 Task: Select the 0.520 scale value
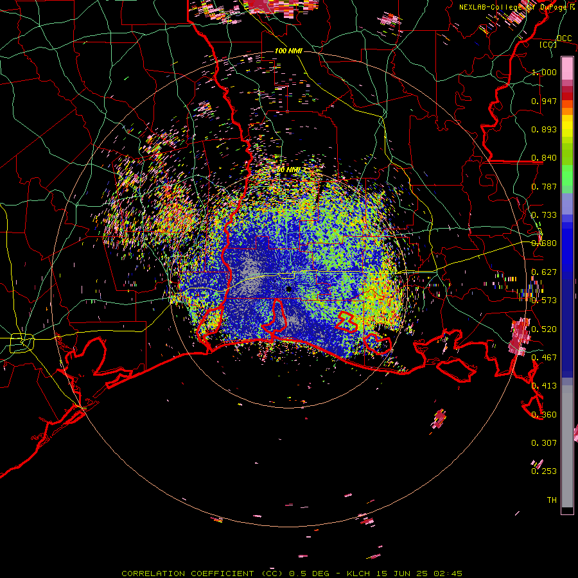click(x=544, y=329)
